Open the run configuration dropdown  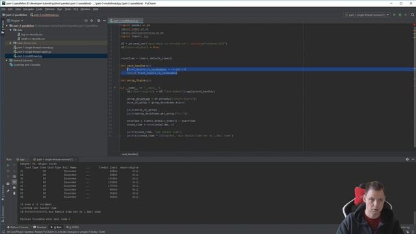click(367, 15)
